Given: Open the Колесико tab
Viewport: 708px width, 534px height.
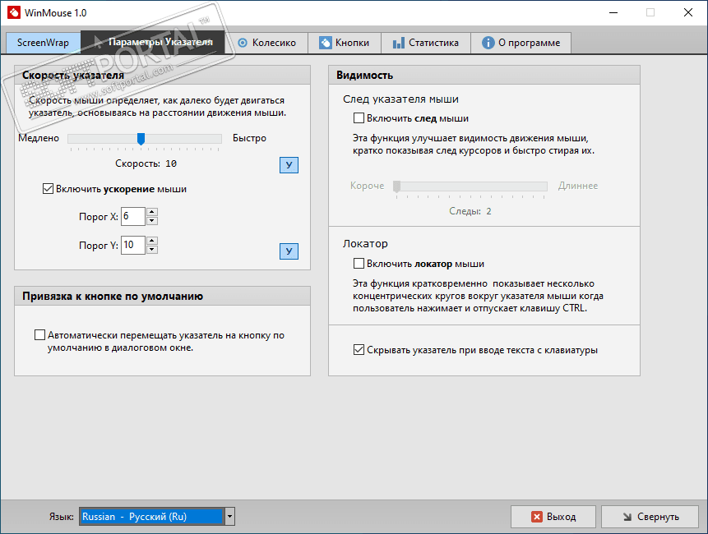Looking at the screenshot, I should coord(266,43).
